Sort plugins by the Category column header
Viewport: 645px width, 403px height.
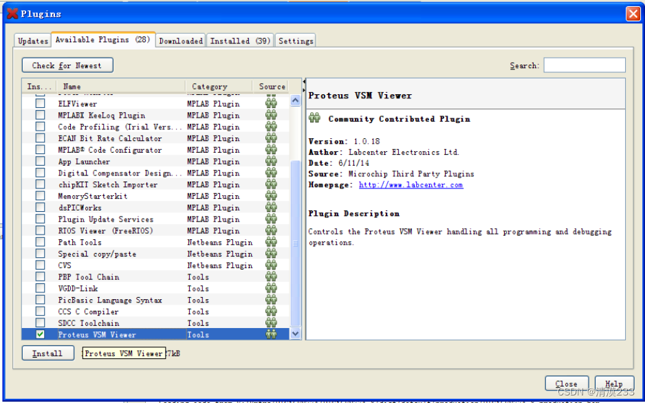click(219, 87)
